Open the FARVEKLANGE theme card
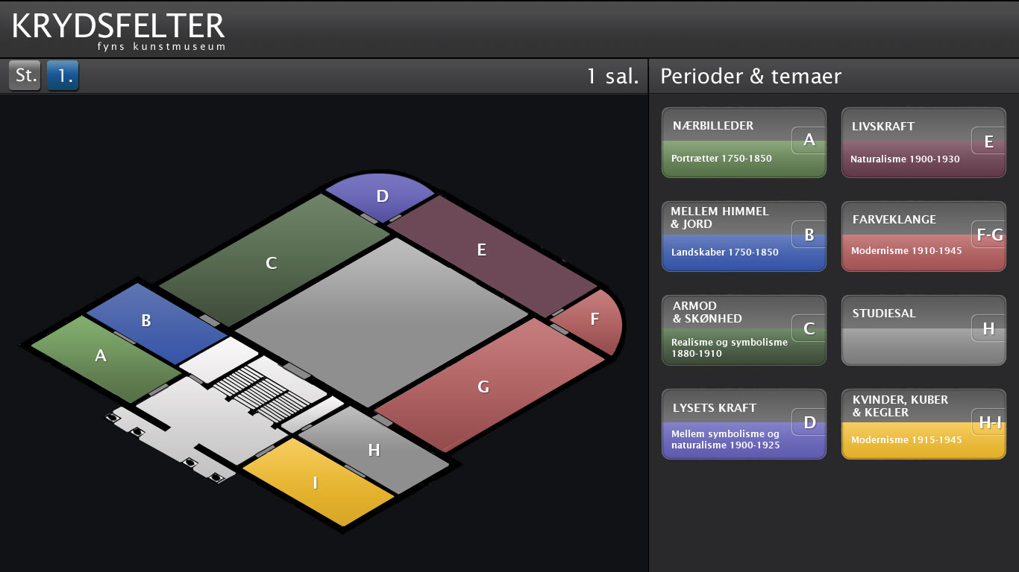The height and width of the screenshot is (572, 1019). pos(923,236)
